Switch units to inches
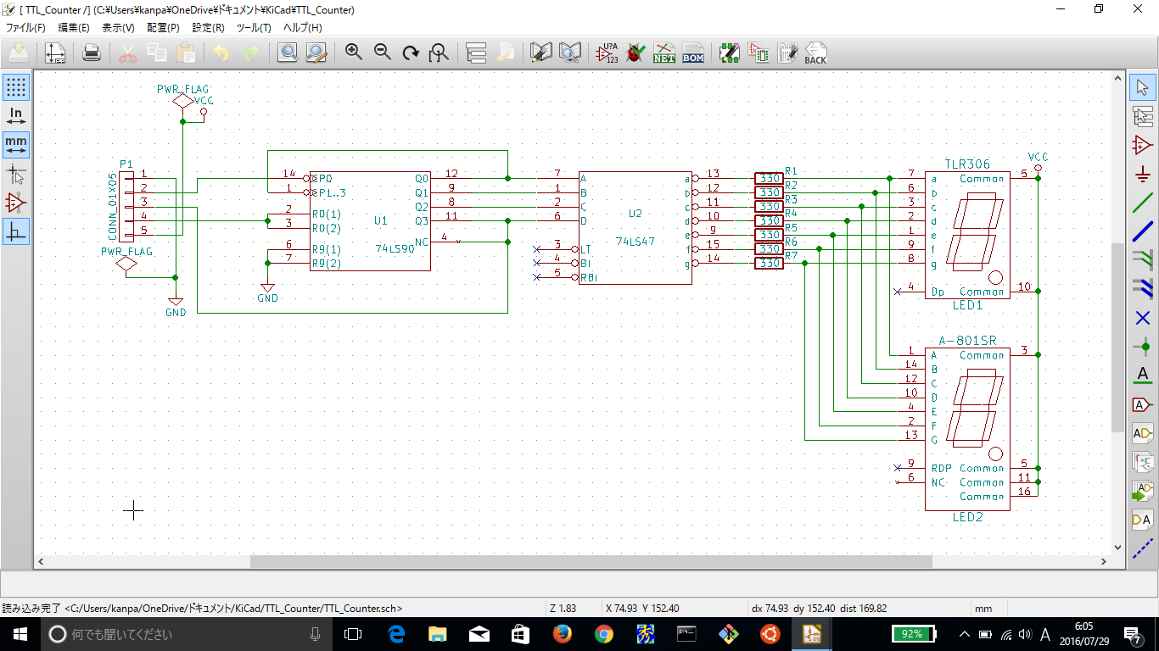The image size is (1159, 651). [16, 114]
